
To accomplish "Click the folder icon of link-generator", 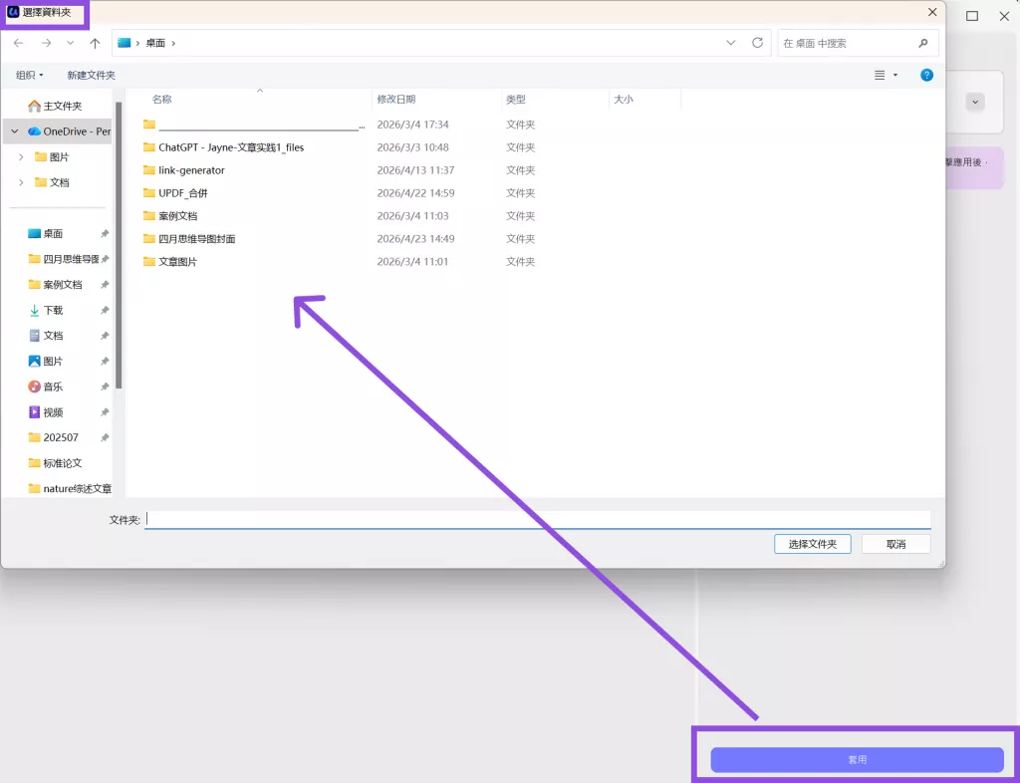I will point(149,170).
